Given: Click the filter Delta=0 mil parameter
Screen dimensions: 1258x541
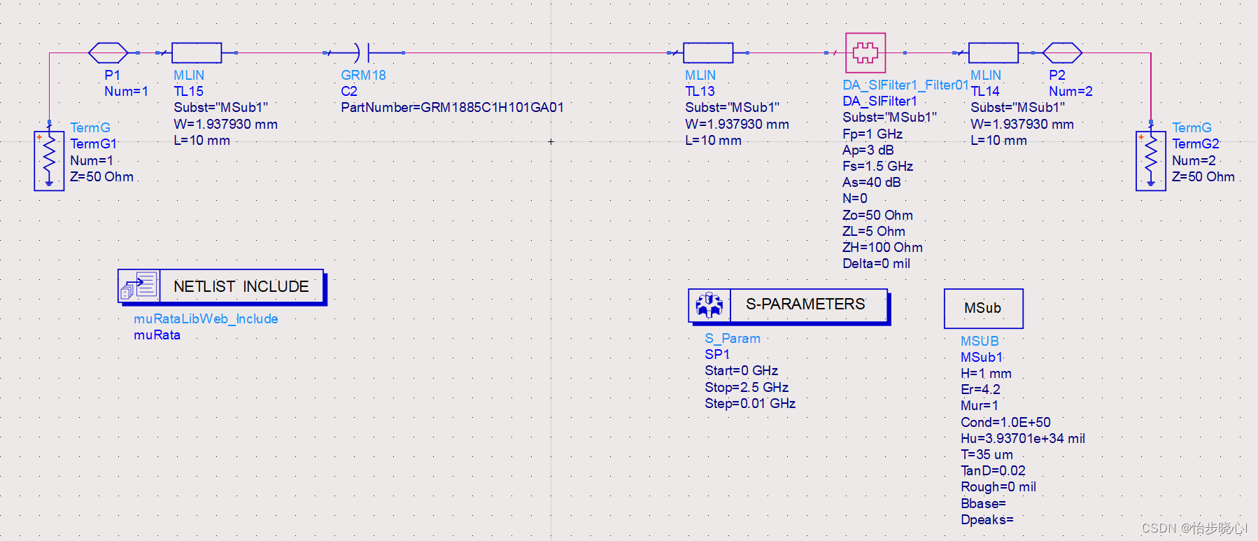Looking at the screenshot, I should (876, 263).
